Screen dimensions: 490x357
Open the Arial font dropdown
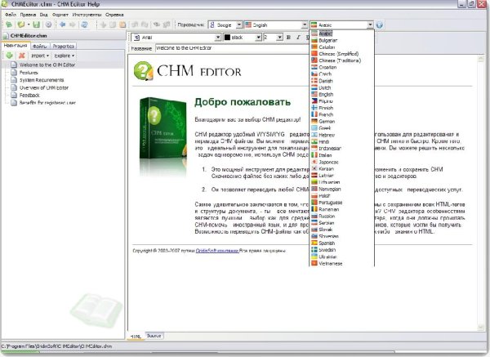pyautogui.click(x=218, y=38)
